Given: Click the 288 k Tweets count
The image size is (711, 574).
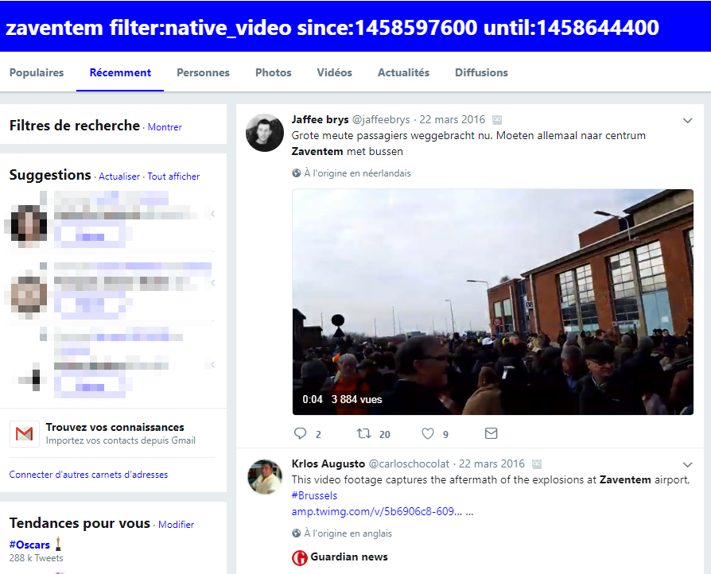Looking at the screenshot, I should pos(37,558).
